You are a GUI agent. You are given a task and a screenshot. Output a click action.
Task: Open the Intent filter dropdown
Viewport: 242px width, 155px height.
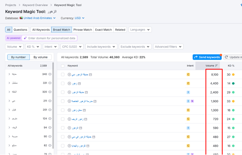click(51, 47)
